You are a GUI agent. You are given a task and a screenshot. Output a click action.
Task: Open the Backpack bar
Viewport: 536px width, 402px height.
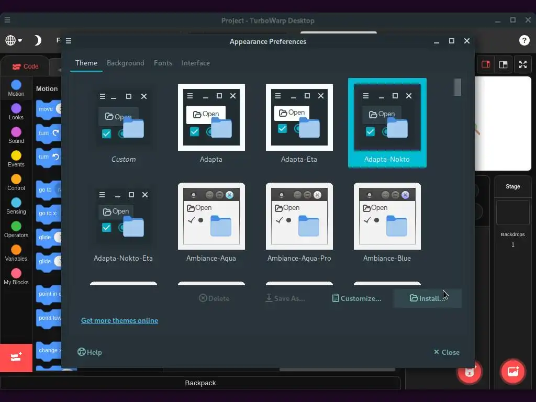pyautogui.click(x=200, y=383)
